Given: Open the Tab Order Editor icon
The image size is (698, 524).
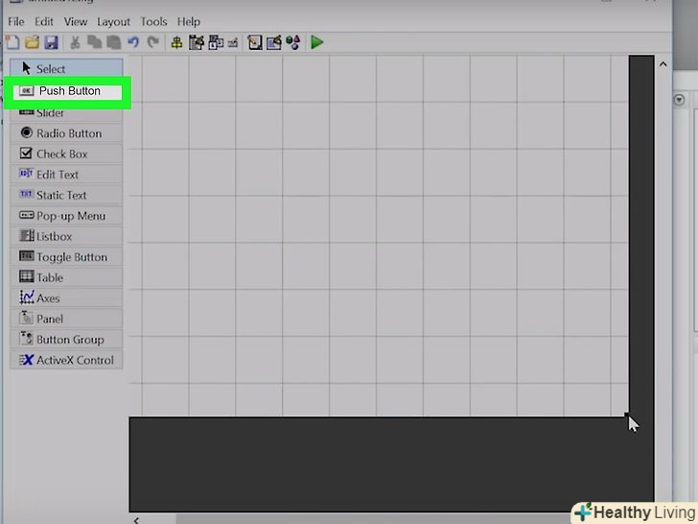Looking at the screenshot, I should (216, 43).
